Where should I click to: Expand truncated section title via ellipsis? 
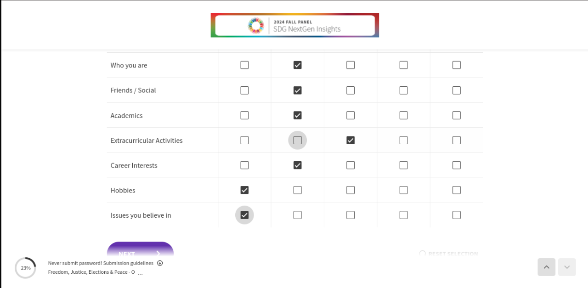click(140, 273)
